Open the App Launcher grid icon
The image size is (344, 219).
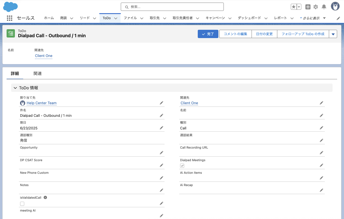(9, 18)
